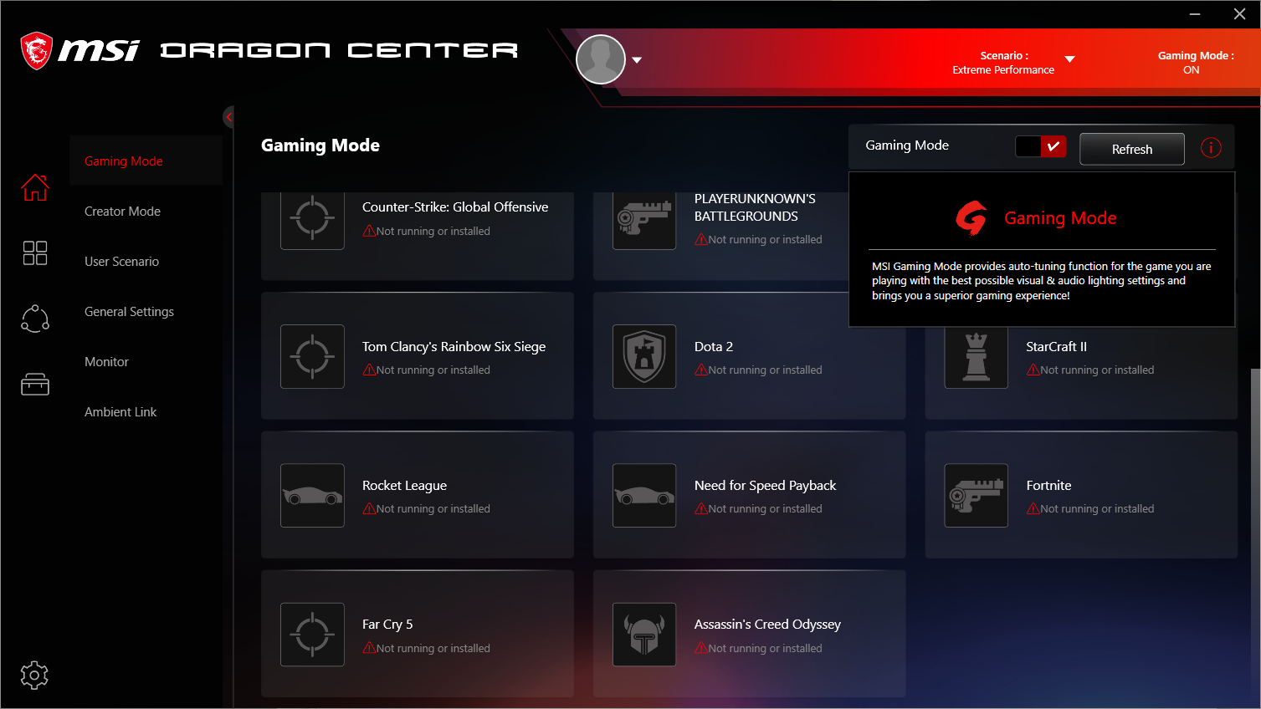Click the Need for Speed Payback title
This screenshot has height=709, width=1261.
[766, 486]
